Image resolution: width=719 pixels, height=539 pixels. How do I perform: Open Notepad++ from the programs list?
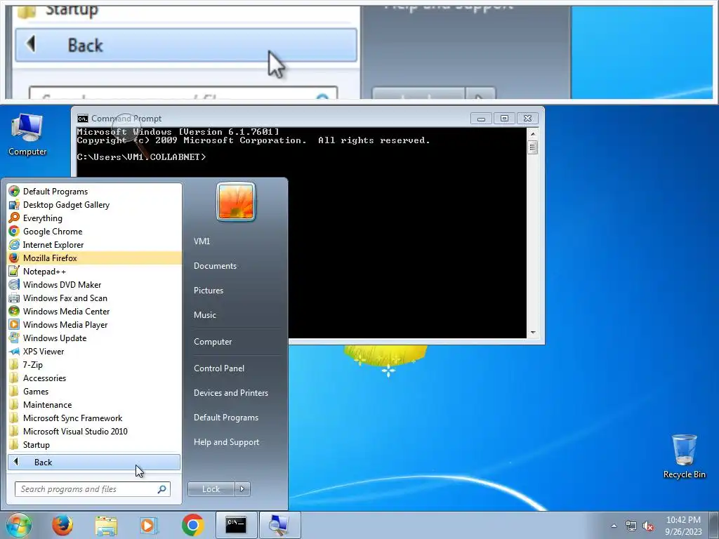94,272
